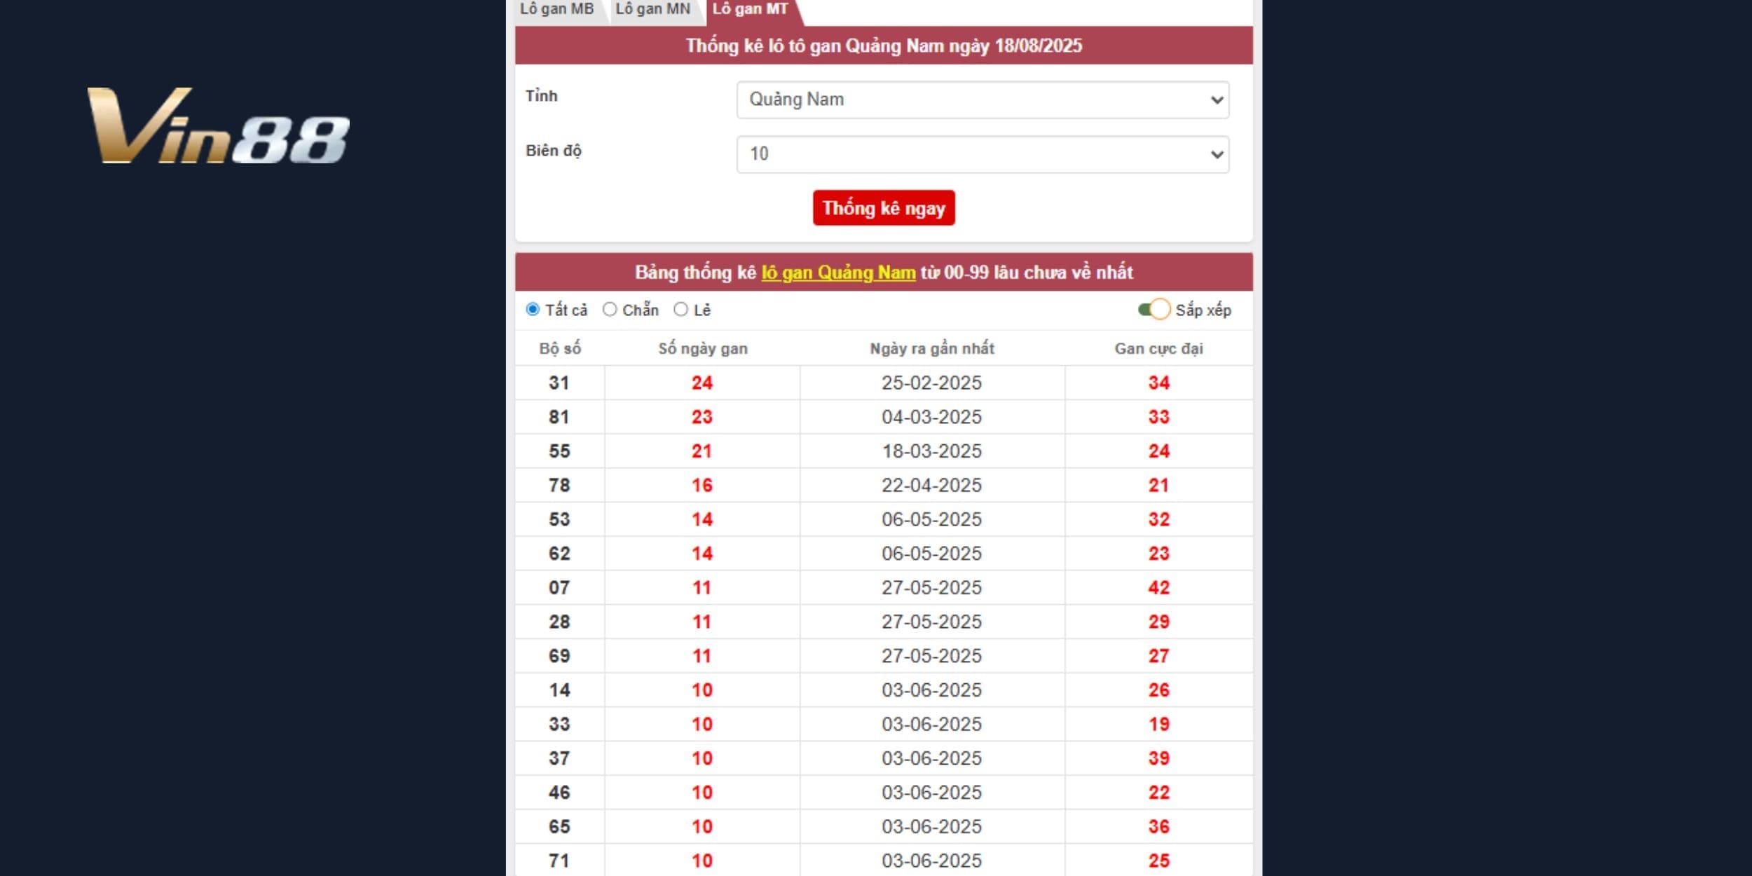The image size is (1752, 876).
Task: Click the Ngày ra gần nhất header
Action: [931, 348]
